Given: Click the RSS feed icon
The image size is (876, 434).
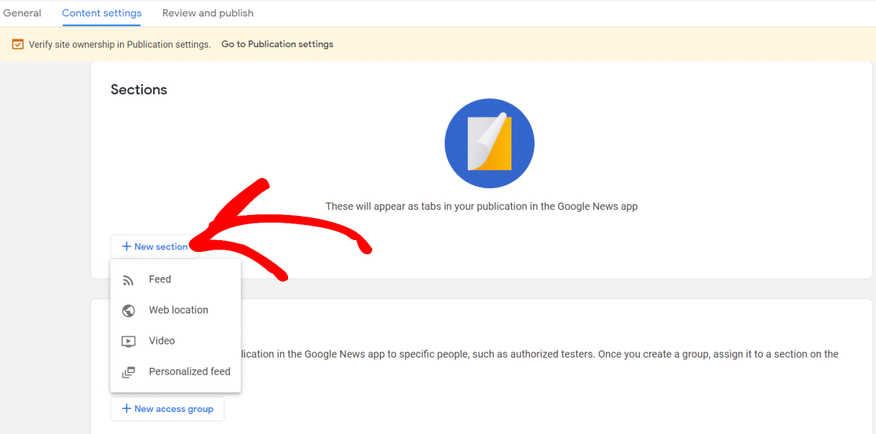Looking at the screenshot, I should click(129, 280).
